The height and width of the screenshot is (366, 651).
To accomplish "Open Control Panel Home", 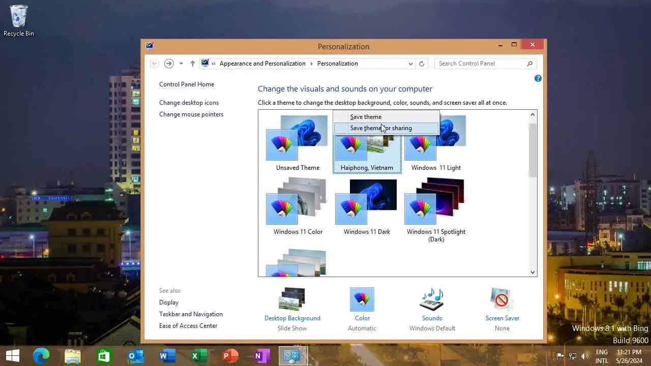I will pyautogui.click(x=187, y=84).
